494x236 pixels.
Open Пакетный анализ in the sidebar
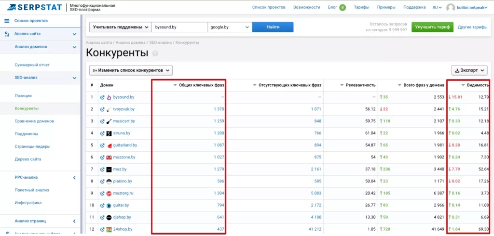pyautogui.click(x=31, y=190)
